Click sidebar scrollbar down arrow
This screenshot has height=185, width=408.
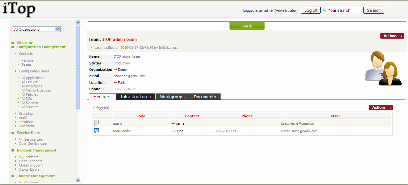(x=78, y=181)
